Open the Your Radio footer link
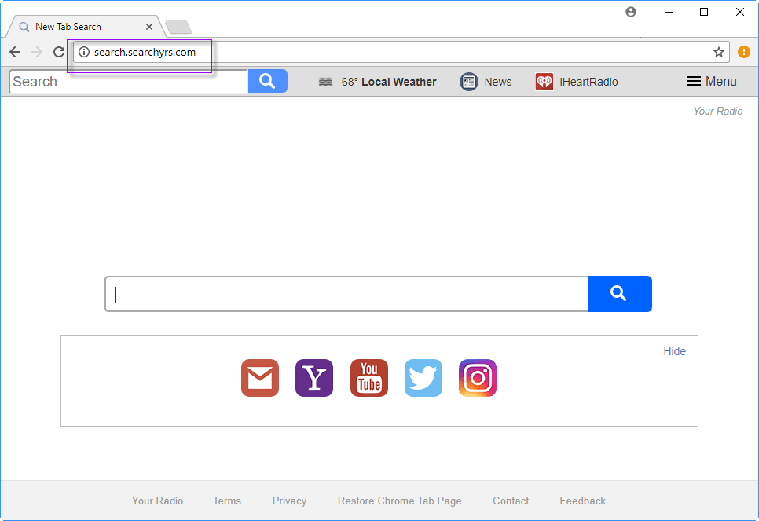This screenshot has width=759, height=521. coord(157,501)
